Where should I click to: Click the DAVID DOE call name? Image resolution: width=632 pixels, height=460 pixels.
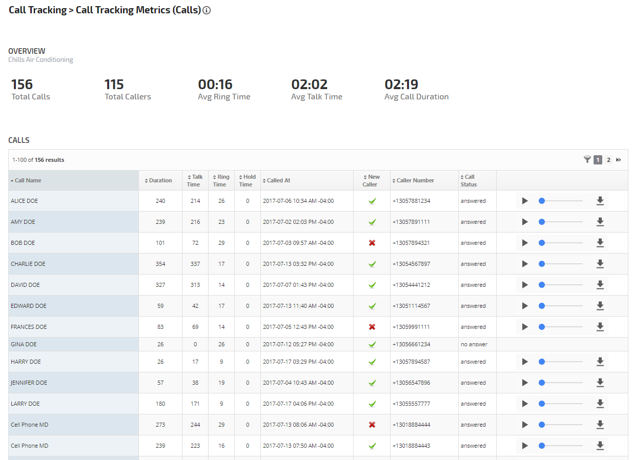click(25, 285)
